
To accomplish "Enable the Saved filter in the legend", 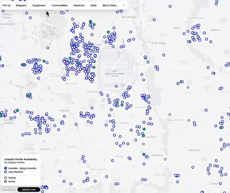I will [6, 181].
